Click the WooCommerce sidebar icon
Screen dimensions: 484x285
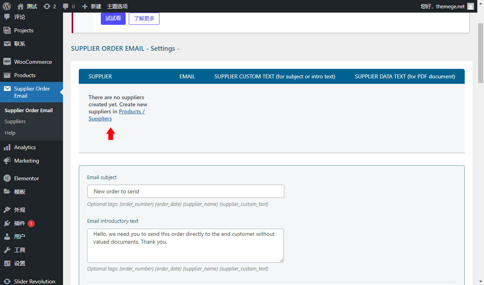pyautogui.click(x=7, y=62)
